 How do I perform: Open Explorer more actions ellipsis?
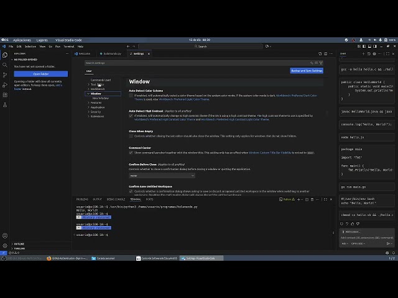pos(67,54)
